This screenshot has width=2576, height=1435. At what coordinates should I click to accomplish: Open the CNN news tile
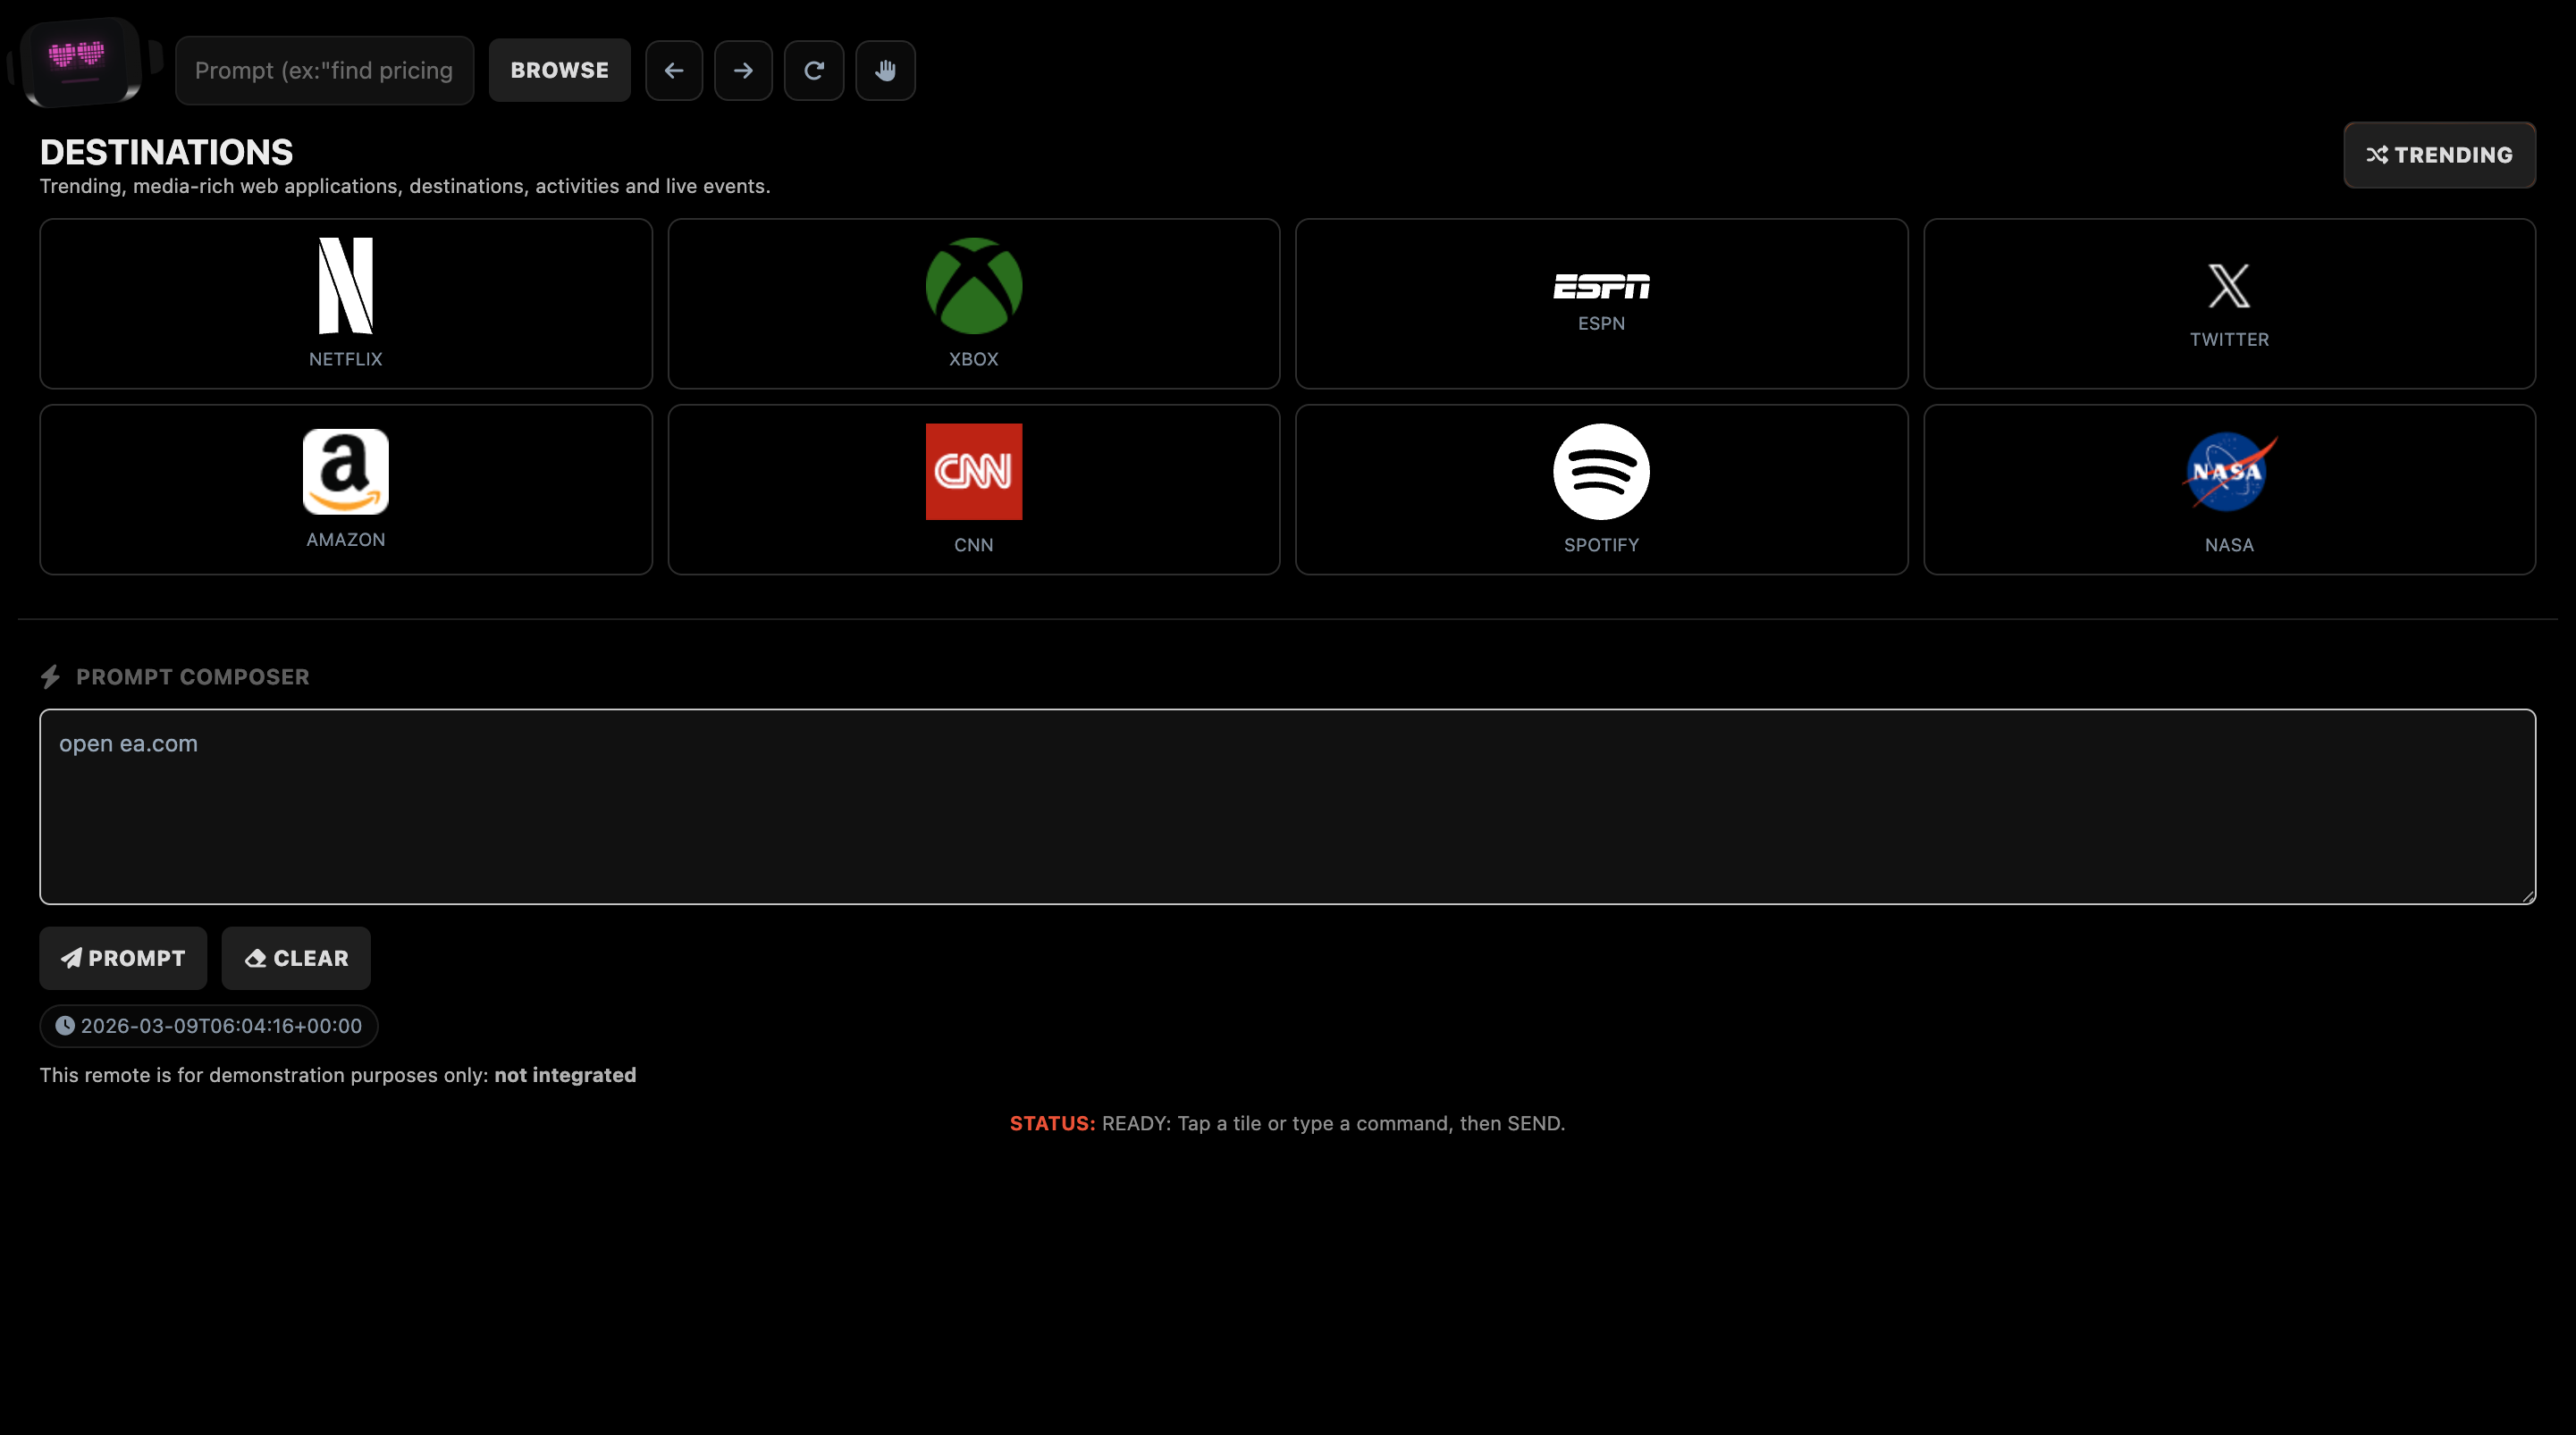click(x=973, y=489)
